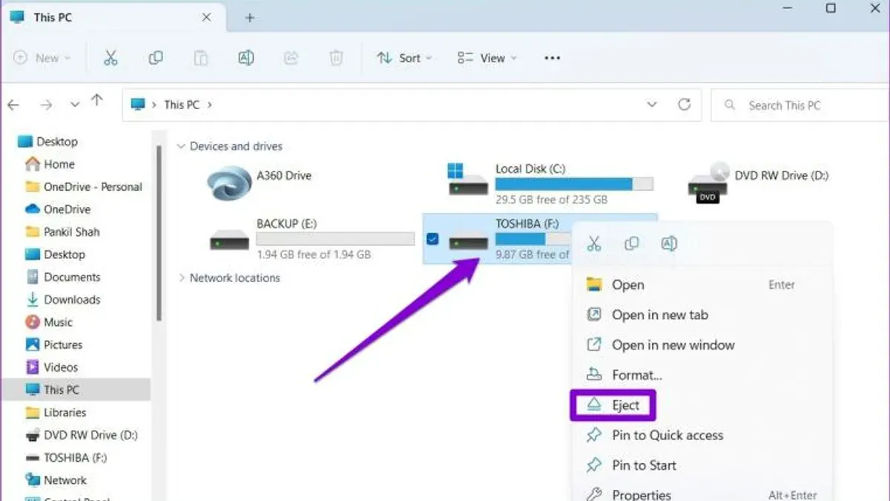Click Copy icon in context menu
This screenshot has width=890, height=501.
point(632,243)
